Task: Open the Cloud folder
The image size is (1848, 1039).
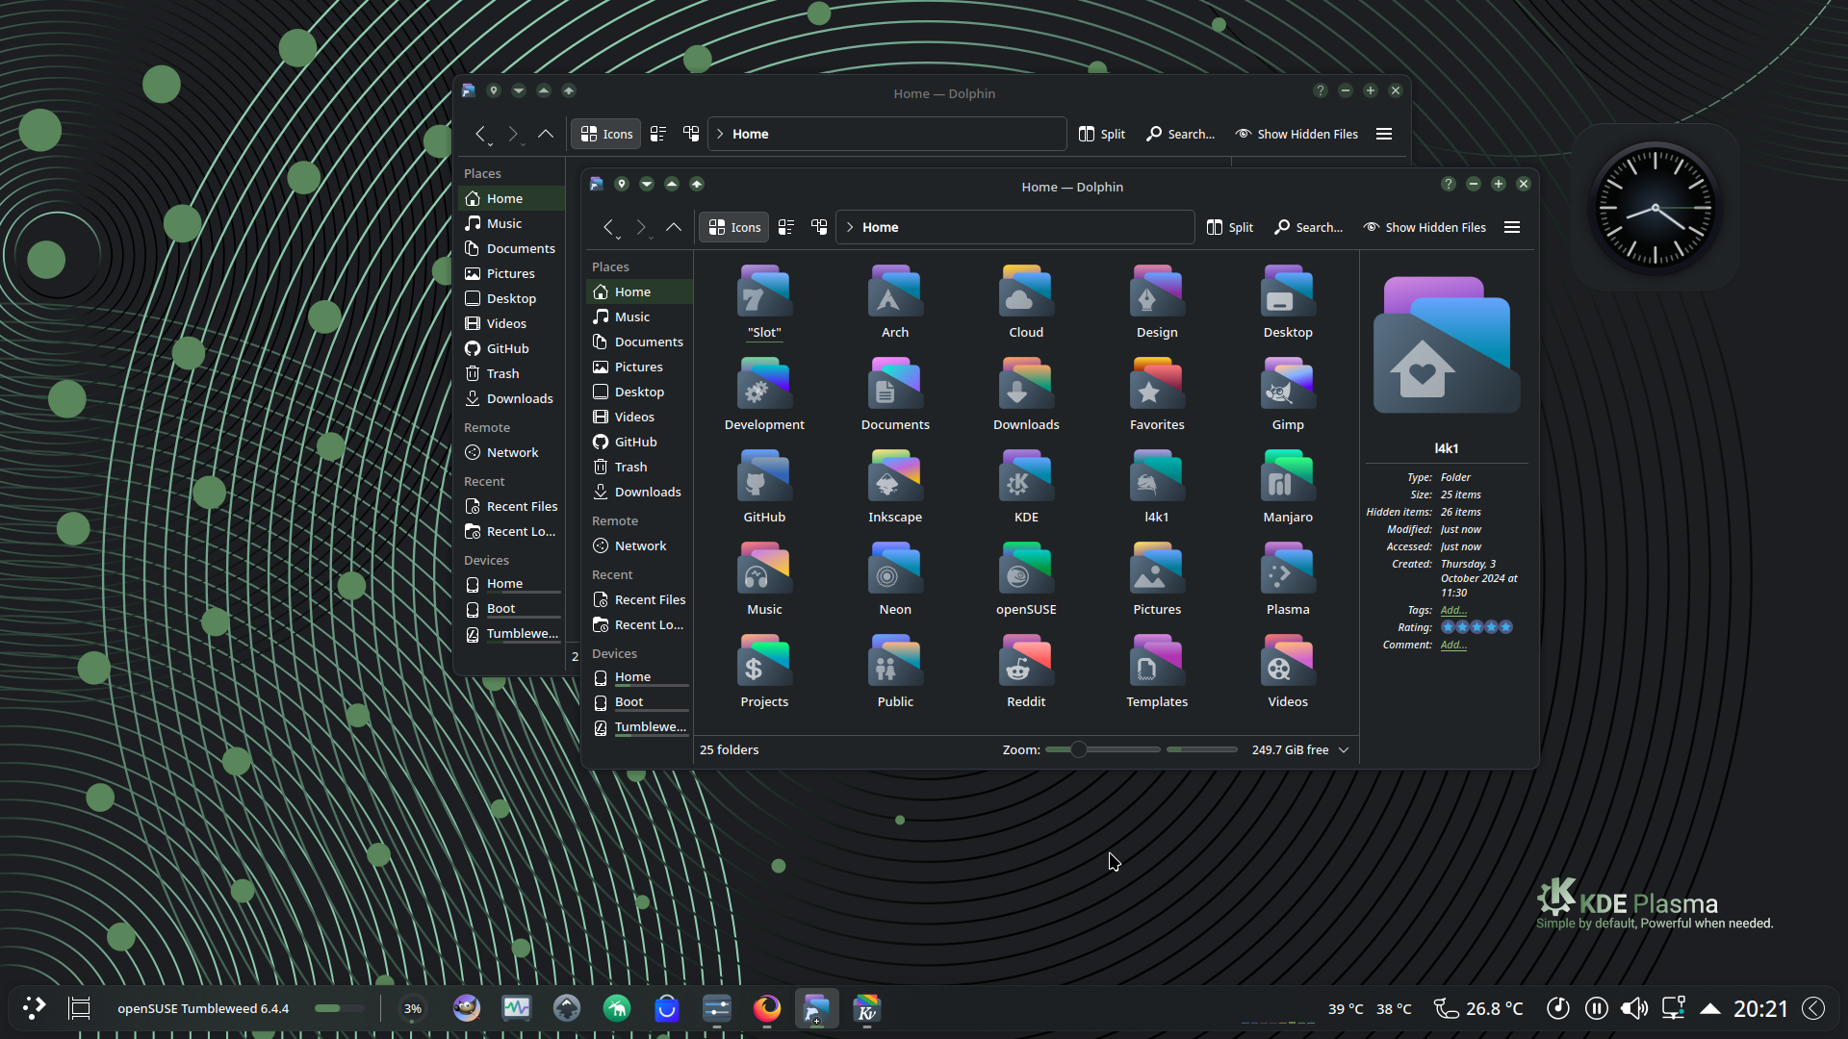Action: [1026, 302]
